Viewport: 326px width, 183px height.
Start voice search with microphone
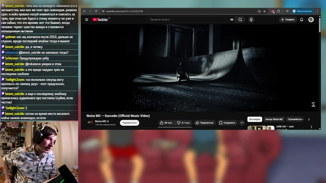click(251, 20)
